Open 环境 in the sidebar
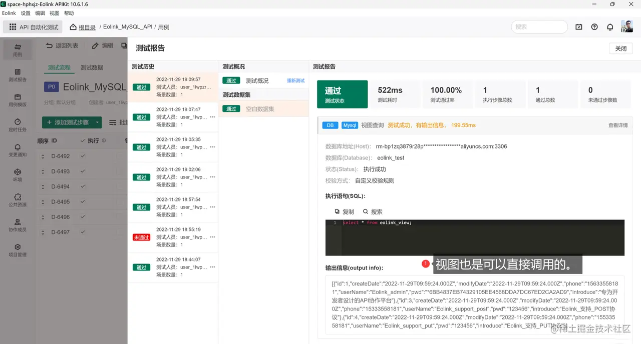The width and height of the screenshot is (641, 344). pos(18,175)
